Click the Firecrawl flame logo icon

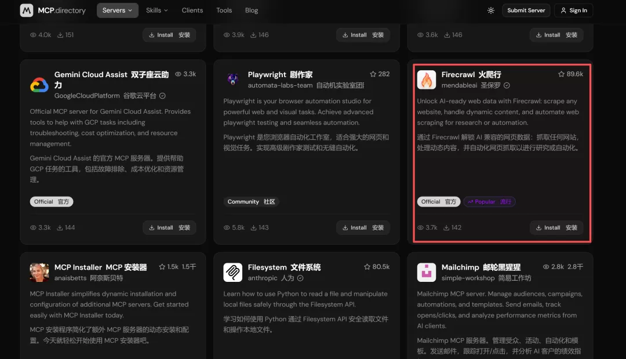point(427,79)
